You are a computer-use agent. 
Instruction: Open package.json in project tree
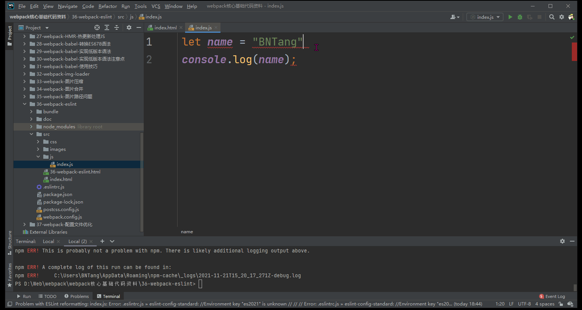58,195
